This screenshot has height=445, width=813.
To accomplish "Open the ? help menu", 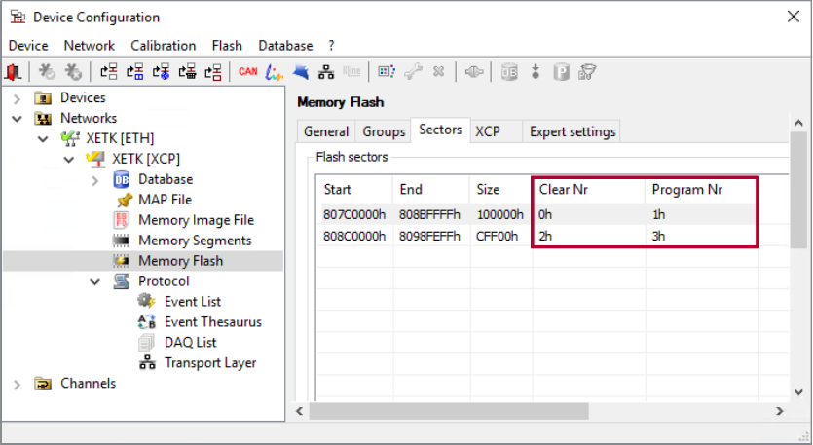I will tap(331, 46).
